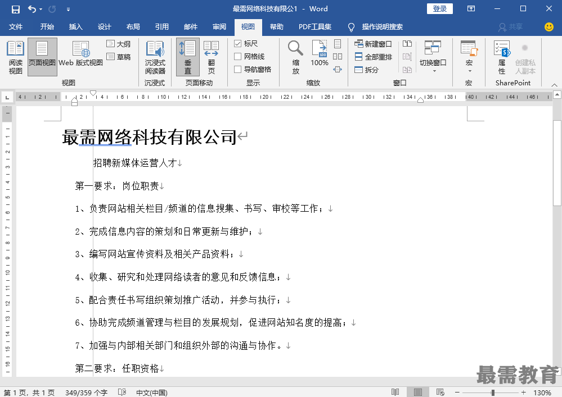Viewport: 562px width, 397px height.
Task: Set zoom to 100% button
Action: (x=319, y=54)
